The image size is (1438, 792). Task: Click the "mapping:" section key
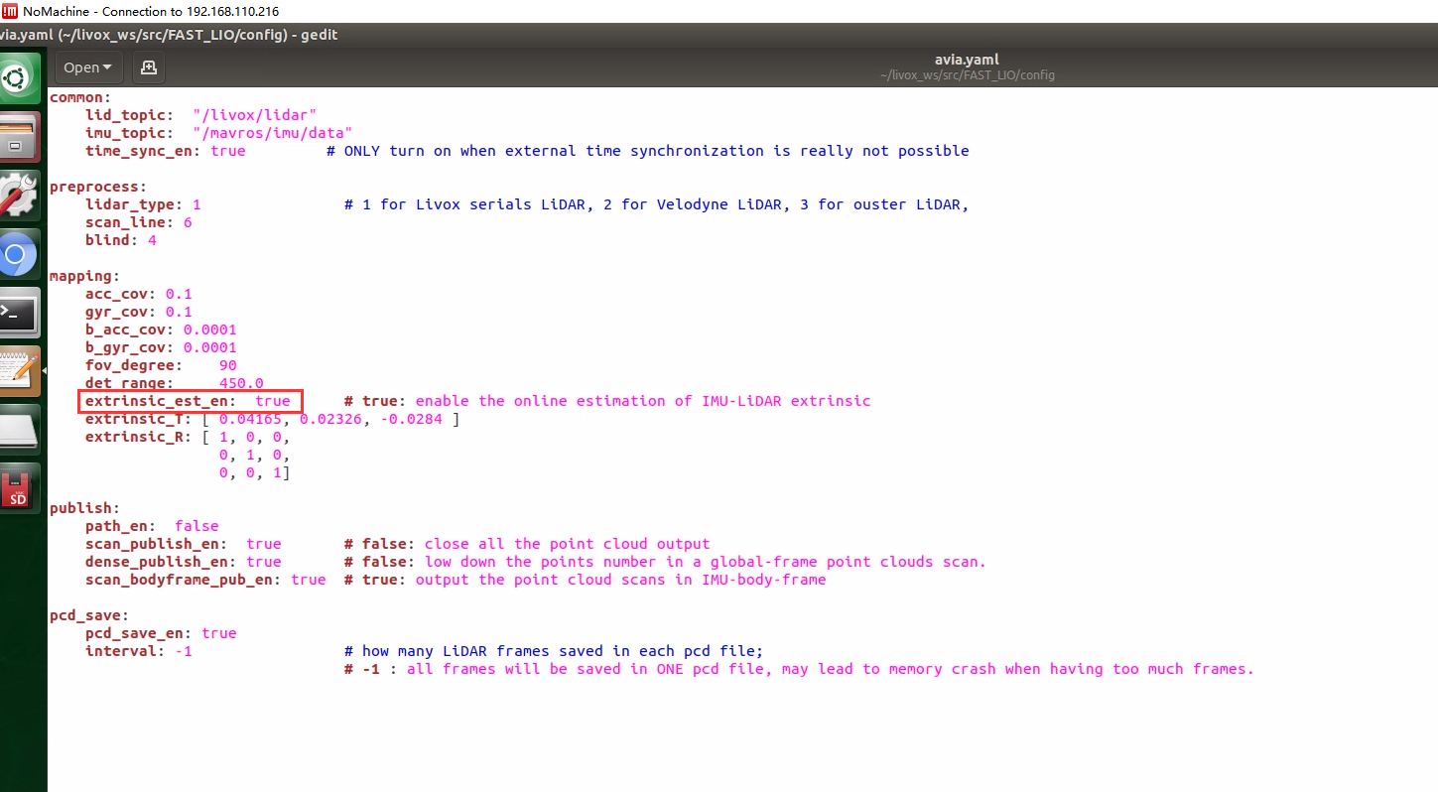84,276
